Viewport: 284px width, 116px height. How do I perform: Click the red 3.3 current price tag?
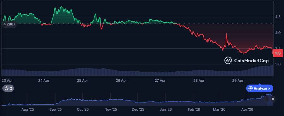(278, 53)
